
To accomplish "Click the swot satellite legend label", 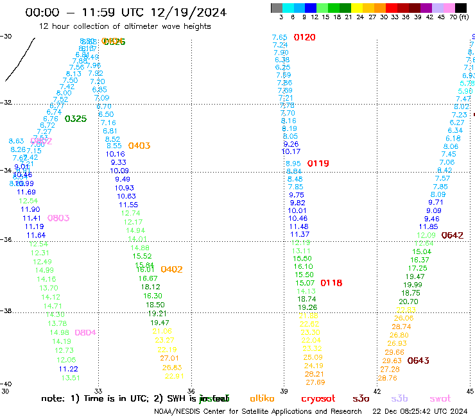I will click(x=440, y=399).
